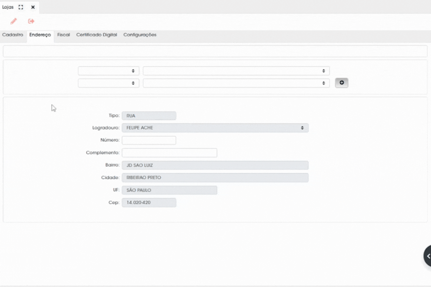Click the long empty field below tabs

[215, 51]
